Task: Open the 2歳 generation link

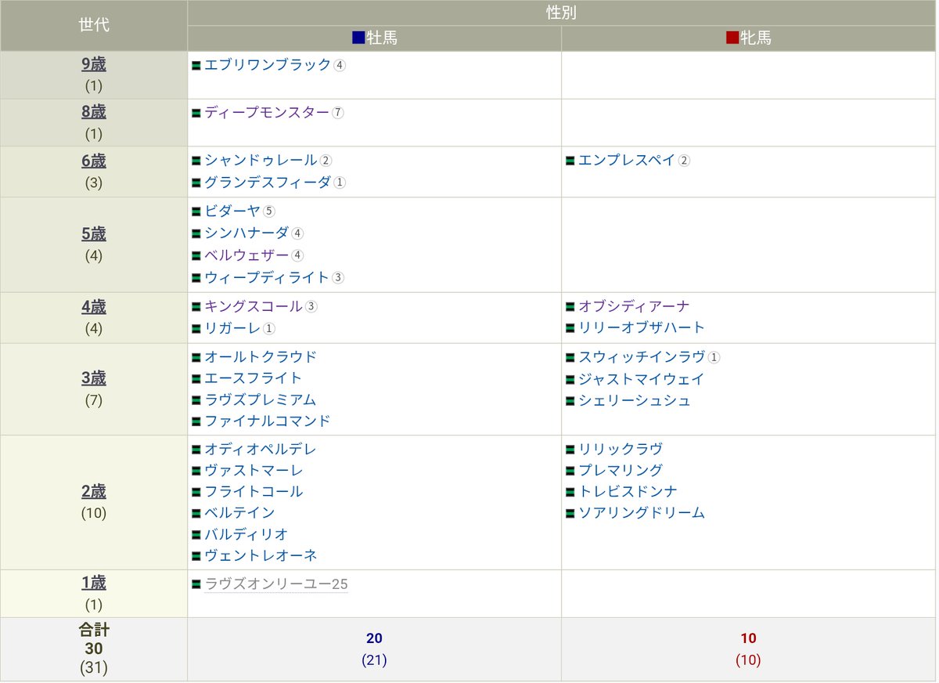Action: [x=94, y=492]
